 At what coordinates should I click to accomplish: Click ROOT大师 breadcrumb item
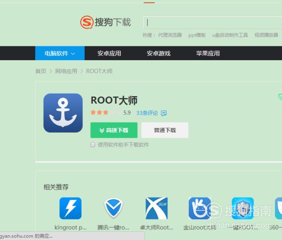[99, 71]
